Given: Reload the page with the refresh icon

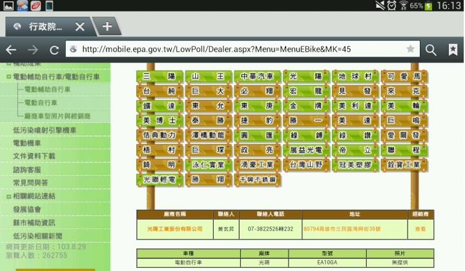Looking at the screenshot, I should (x=54, y=50).
